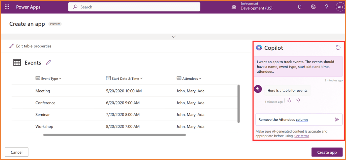Open the notifications bell

coord(300,7)
